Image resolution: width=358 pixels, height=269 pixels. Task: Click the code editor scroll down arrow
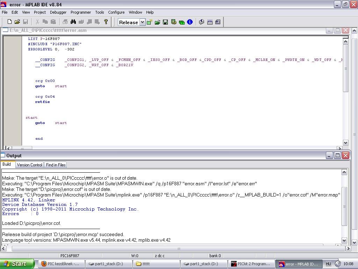click(x=345, y=143)
